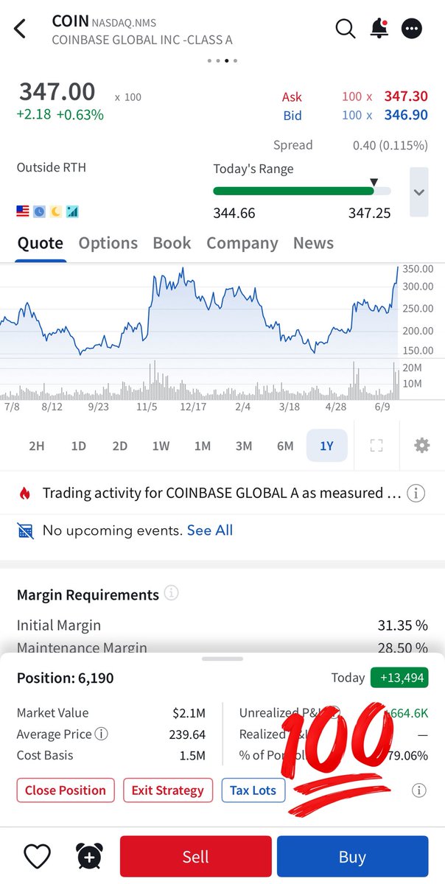Tap the page indicator dots
The image size is (445, 884).
(222, 61)
